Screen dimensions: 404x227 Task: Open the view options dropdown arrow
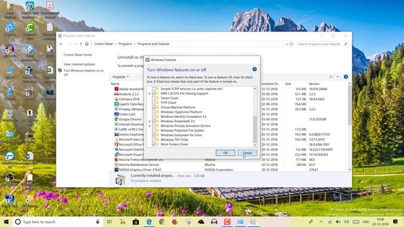pyautogui.click(x=338, y=77)
